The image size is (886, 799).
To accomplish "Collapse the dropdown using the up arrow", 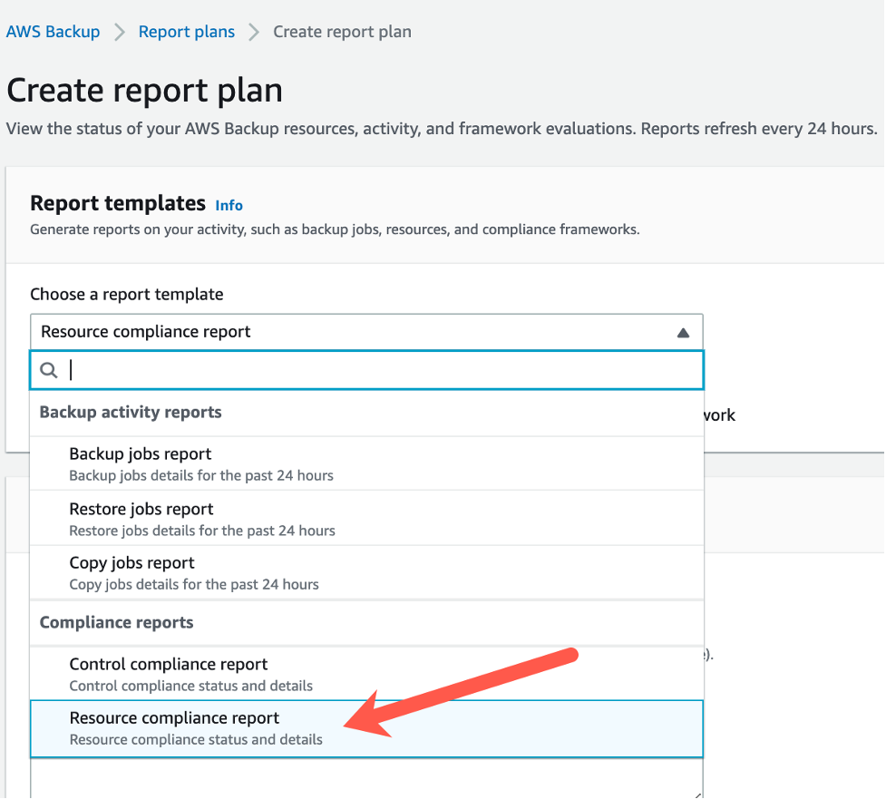I will point(683,332).
